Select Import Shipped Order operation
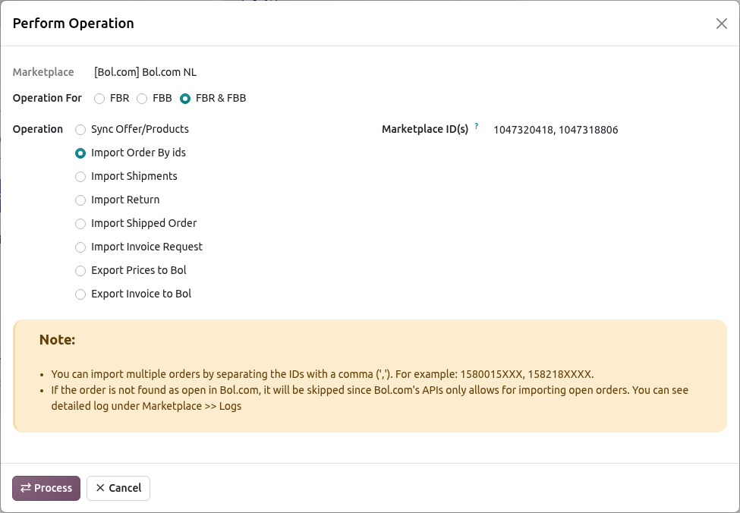This screenshot has width=740, height=513. pos(80,224)
